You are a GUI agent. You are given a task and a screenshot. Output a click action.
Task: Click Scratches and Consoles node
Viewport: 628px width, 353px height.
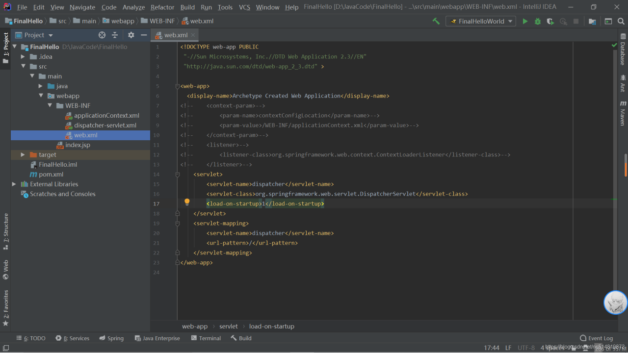62,194
